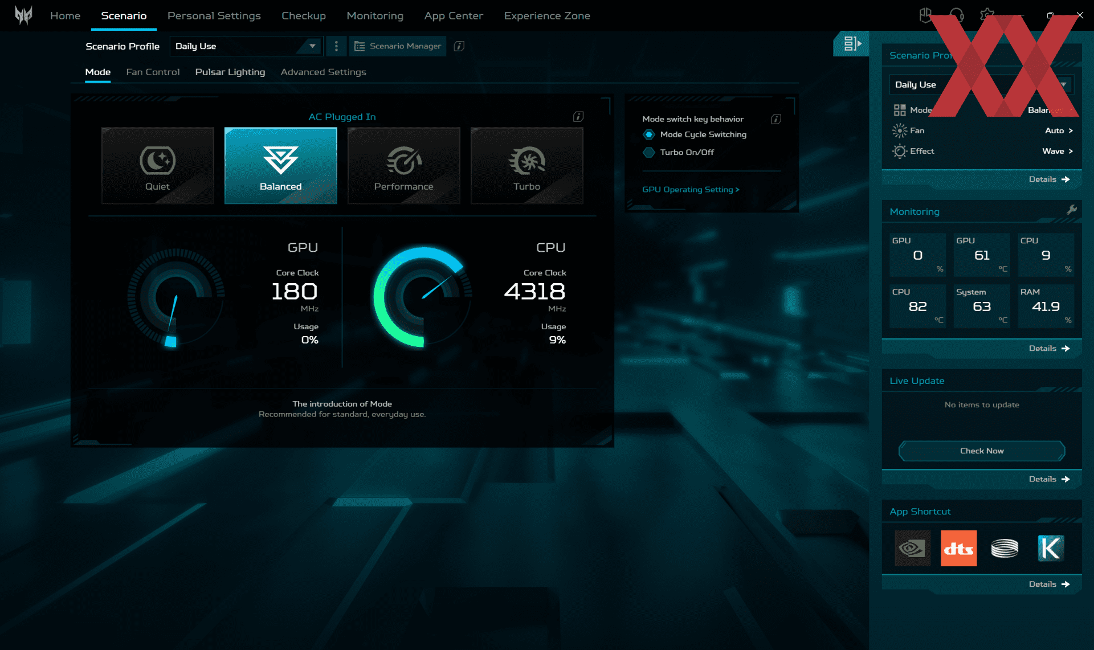Open the Scenario Profile Daily Use dropdown
Screen dimensions: 1094x650
tap(246, 46)
